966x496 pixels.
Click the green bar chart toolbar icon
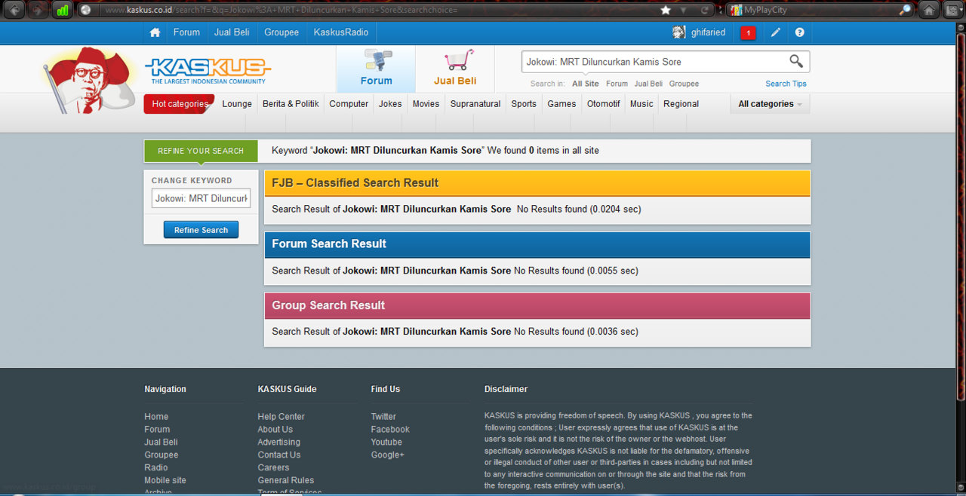[62, 10]
